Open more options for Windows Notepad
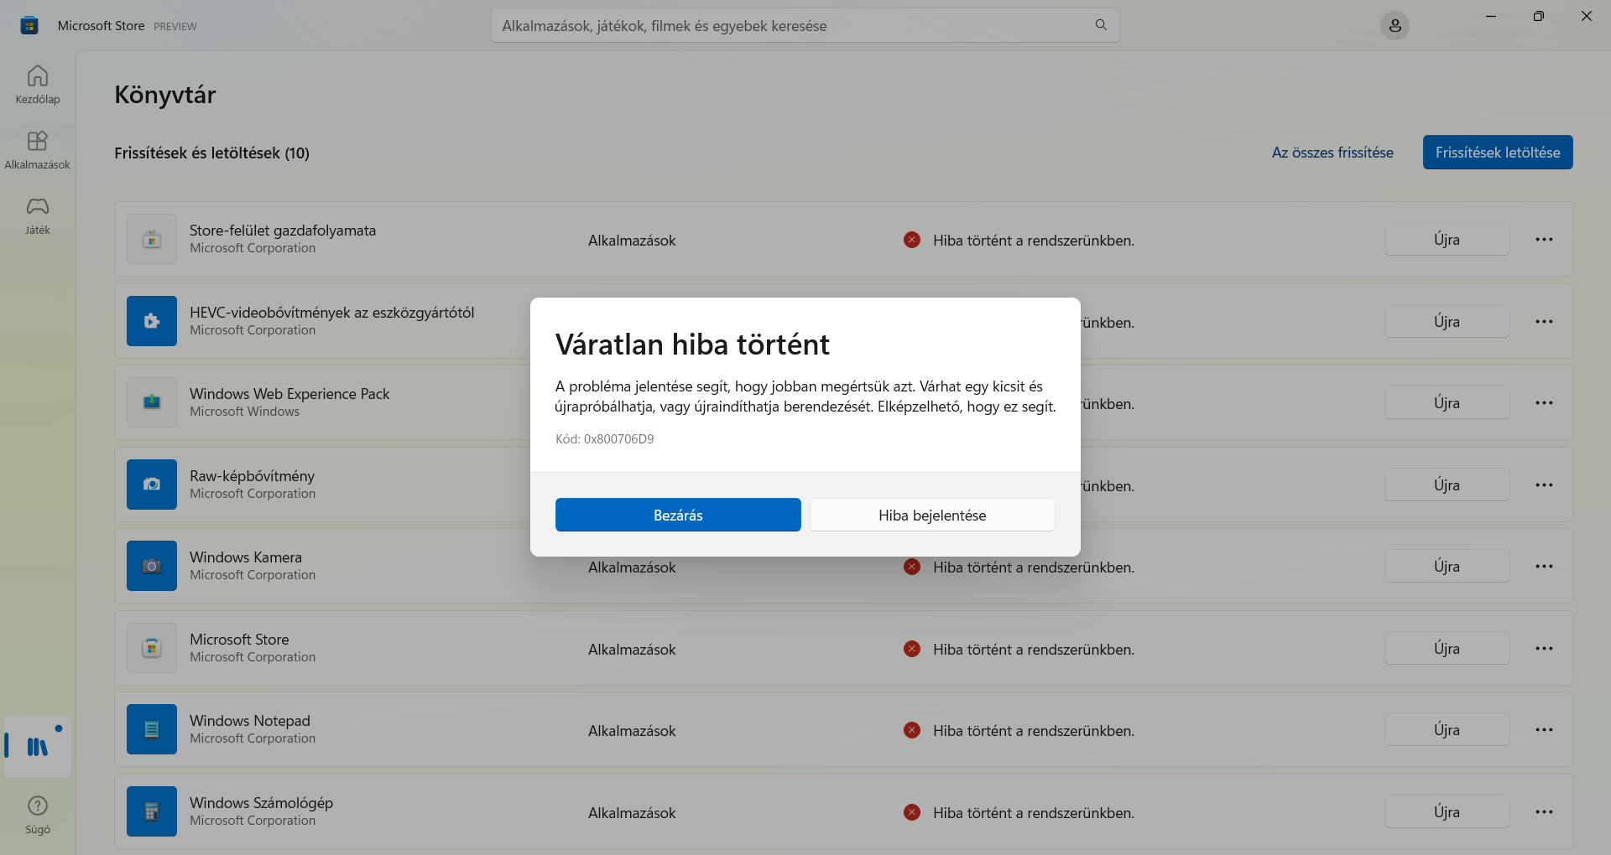Viewport: 1611px width, 855px height. [x=1544, y=729]
